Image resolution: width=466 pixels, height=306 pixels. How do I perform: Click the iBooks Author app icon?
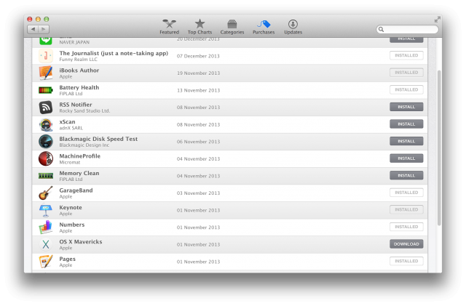tap(46, 73)
